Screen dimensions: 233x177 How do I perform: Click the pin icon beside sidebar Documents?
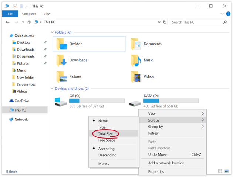(45, 57)
